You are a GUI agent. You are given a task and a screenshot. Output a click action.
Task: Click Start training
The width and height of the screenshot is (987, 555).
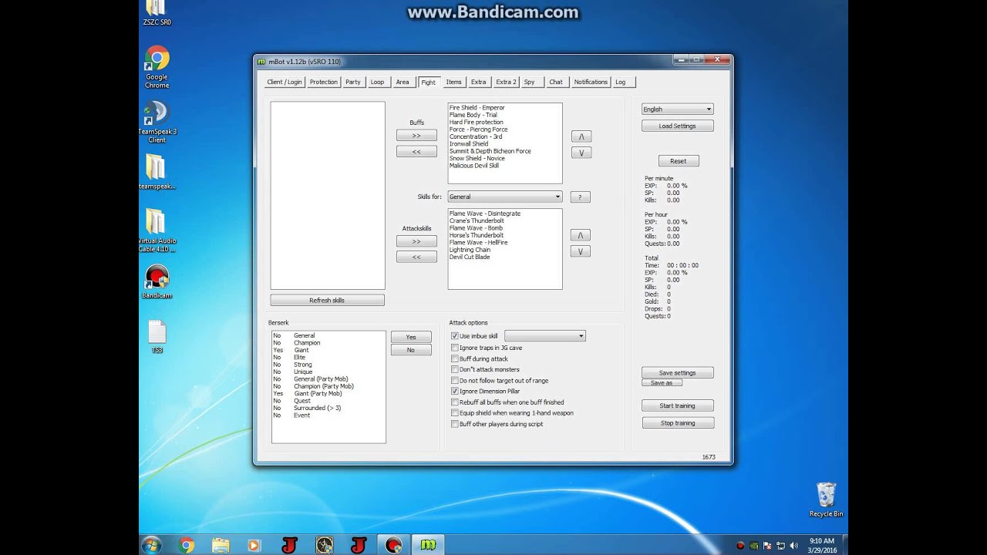tap(677, 405)
